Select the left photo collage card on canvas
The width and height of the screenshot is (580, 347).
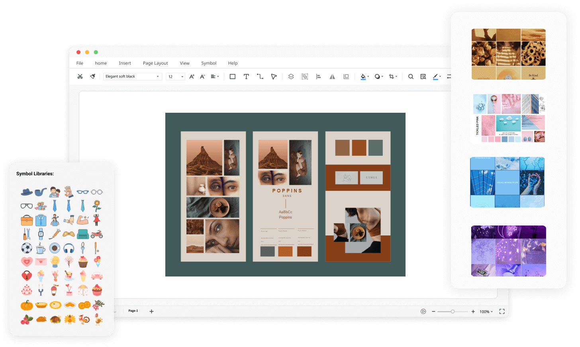point(213,196)
